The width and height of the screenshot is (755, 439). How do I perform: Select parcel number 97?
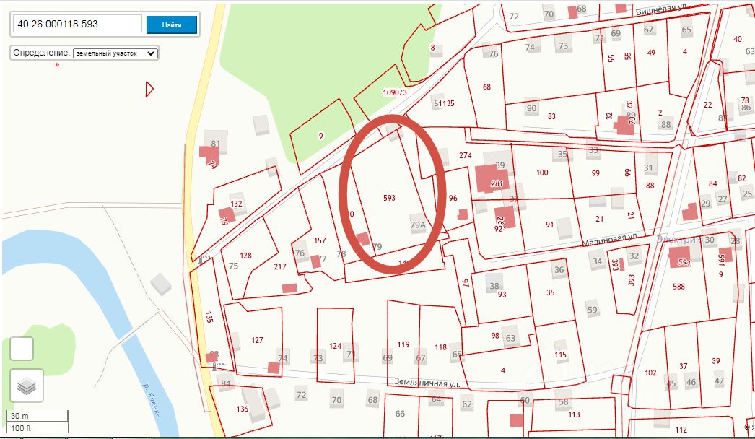pos(466,283)
